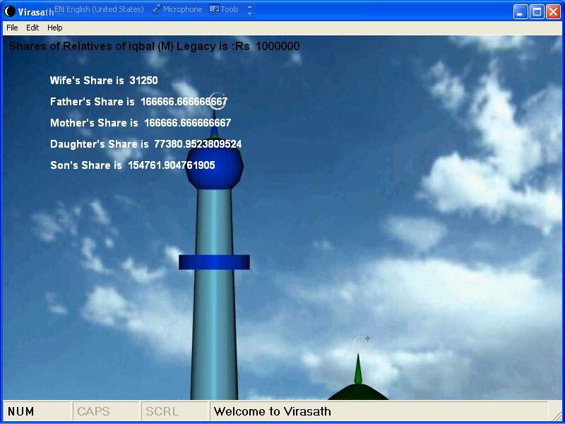
Task: Click the Father's Share result line
Action: coord(138,102)
